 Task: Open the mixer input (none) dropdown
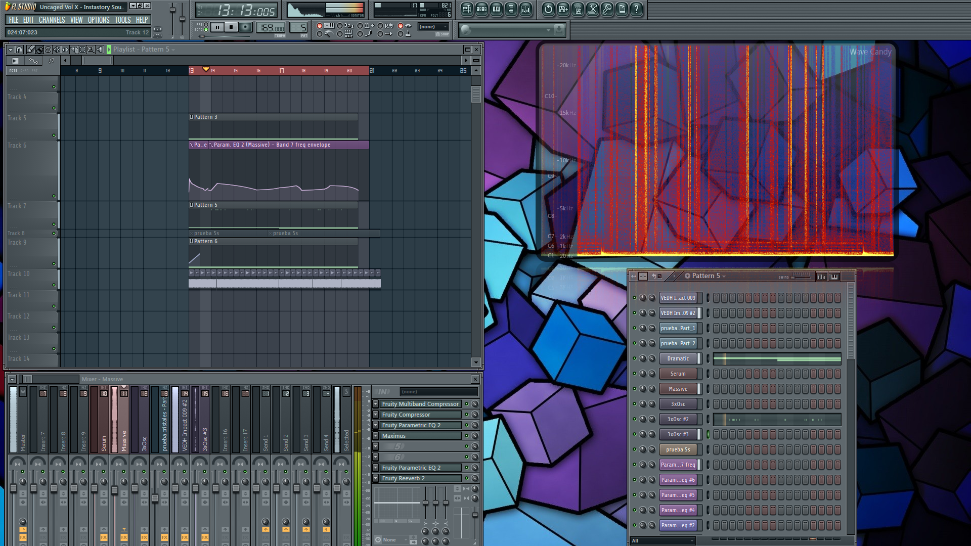click(x=438, y=392)
